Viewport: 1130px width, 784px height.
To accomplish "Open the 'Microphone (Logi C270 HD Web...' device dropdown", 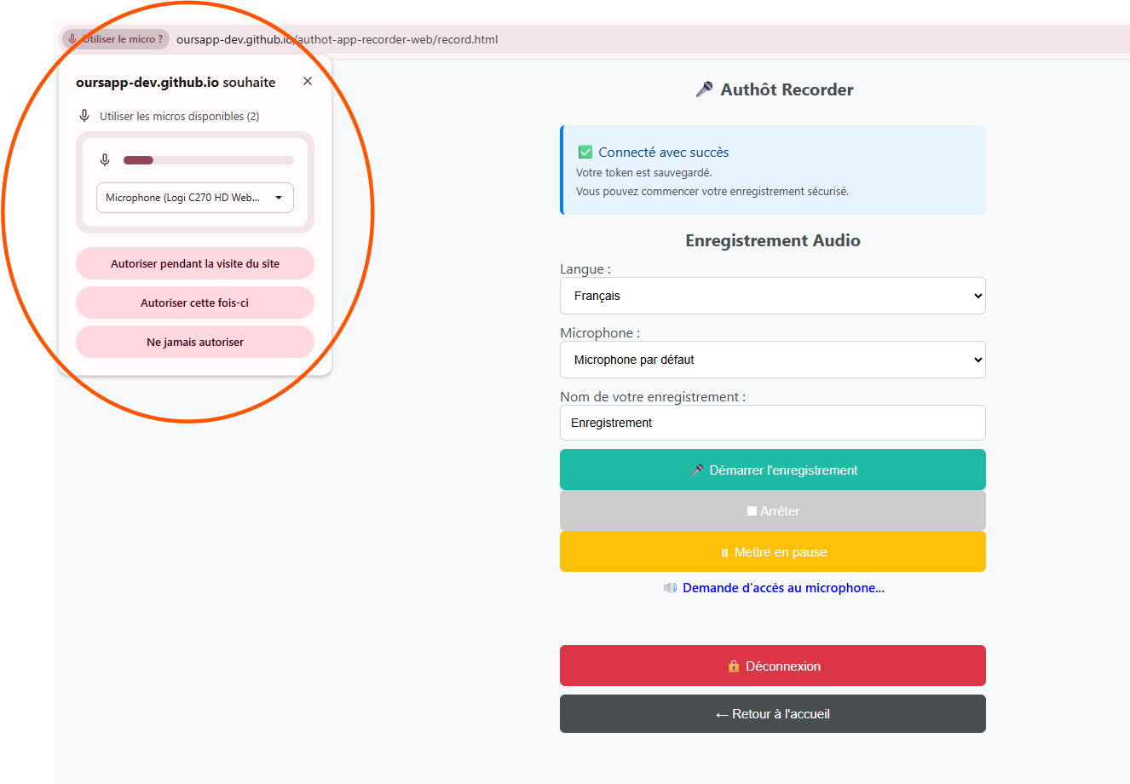I will pos(195,198).
